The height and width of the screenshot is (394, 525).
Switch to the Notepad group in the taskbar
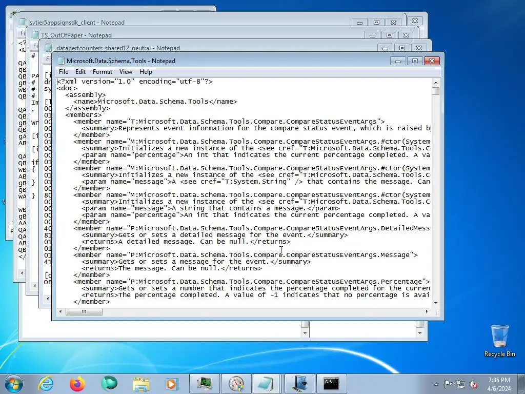pos(267,384)
